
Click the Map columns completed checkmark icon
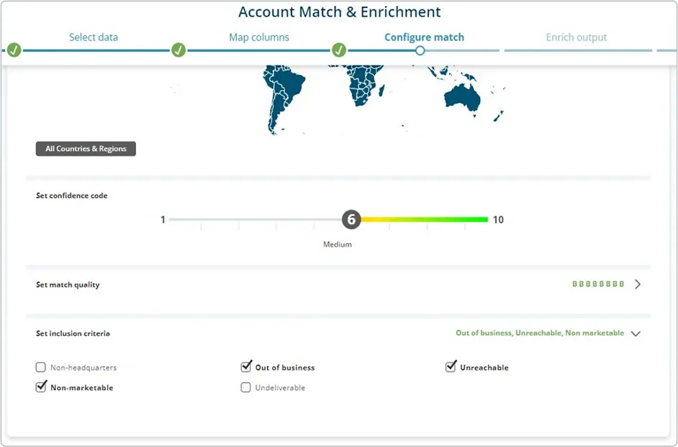pyautogui.click(x=178, y=50)
